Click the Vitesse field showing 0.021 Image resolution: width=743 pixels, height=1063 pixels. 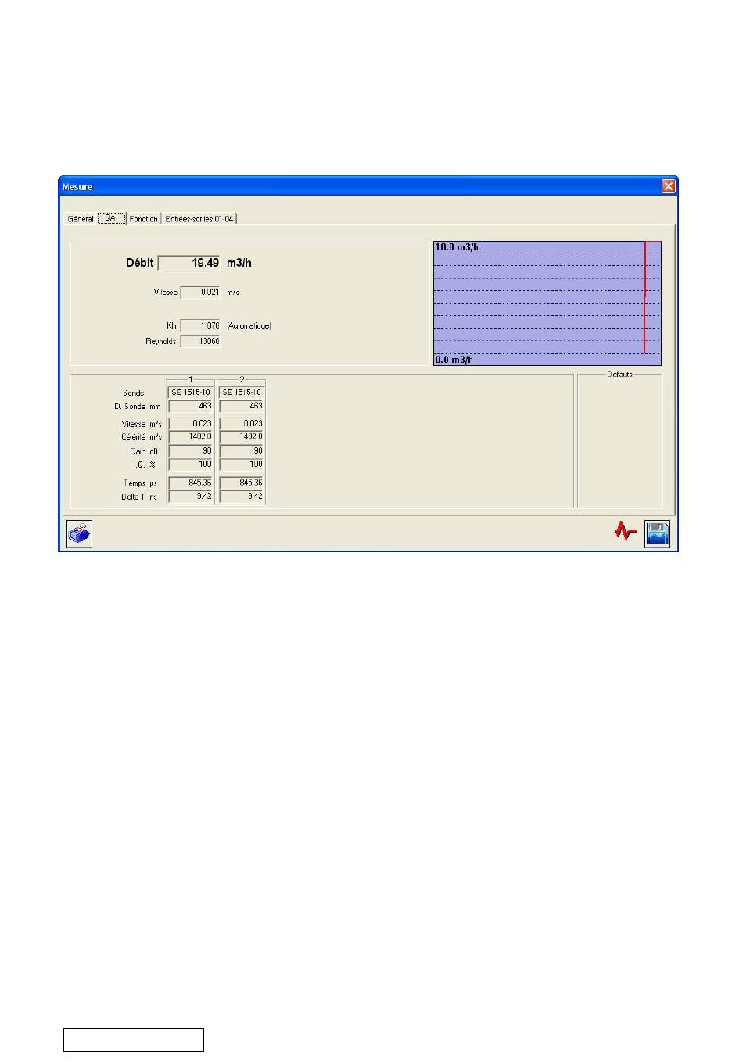click(x=201, y=293)
